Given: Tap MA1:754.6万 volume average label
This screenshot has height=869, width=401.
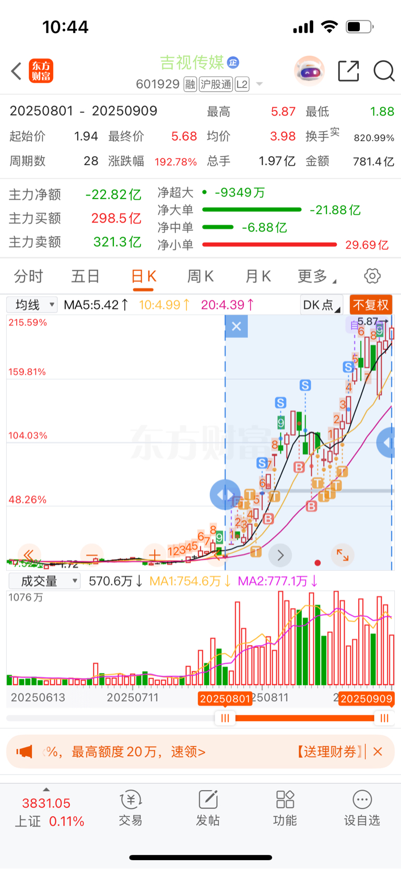Looking at the screenshot, I should click(x=191, y=581).
